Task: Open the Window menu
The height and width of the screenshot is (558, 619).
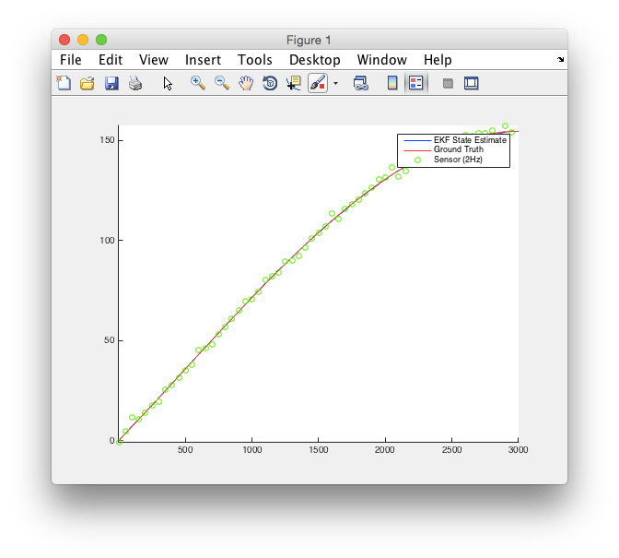Action: (381, 60)
